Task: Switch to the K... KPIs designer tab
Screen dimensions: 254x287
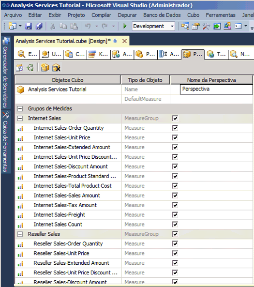Action: tap(99, 54)
